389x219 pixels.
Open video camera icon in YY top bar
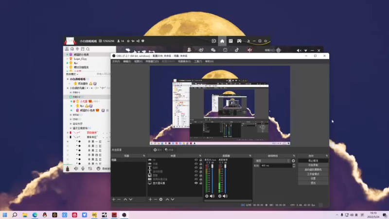(x=214, y=41)
